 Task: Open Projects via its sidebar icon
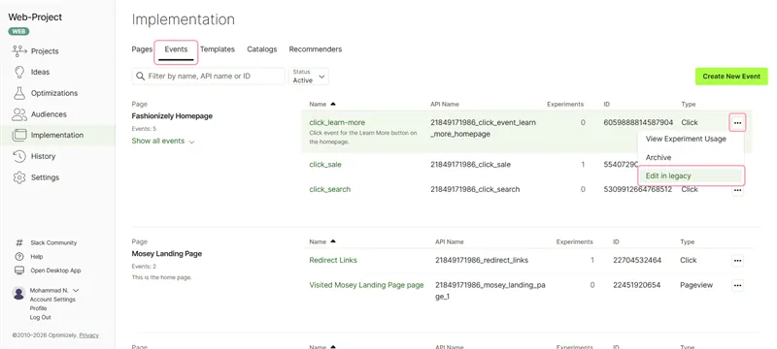[19, 51]
